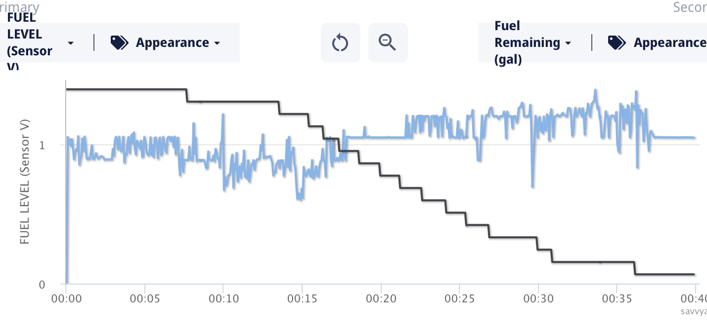
Task: Click the zoom out magnifier icon
Action: (388, 42)
